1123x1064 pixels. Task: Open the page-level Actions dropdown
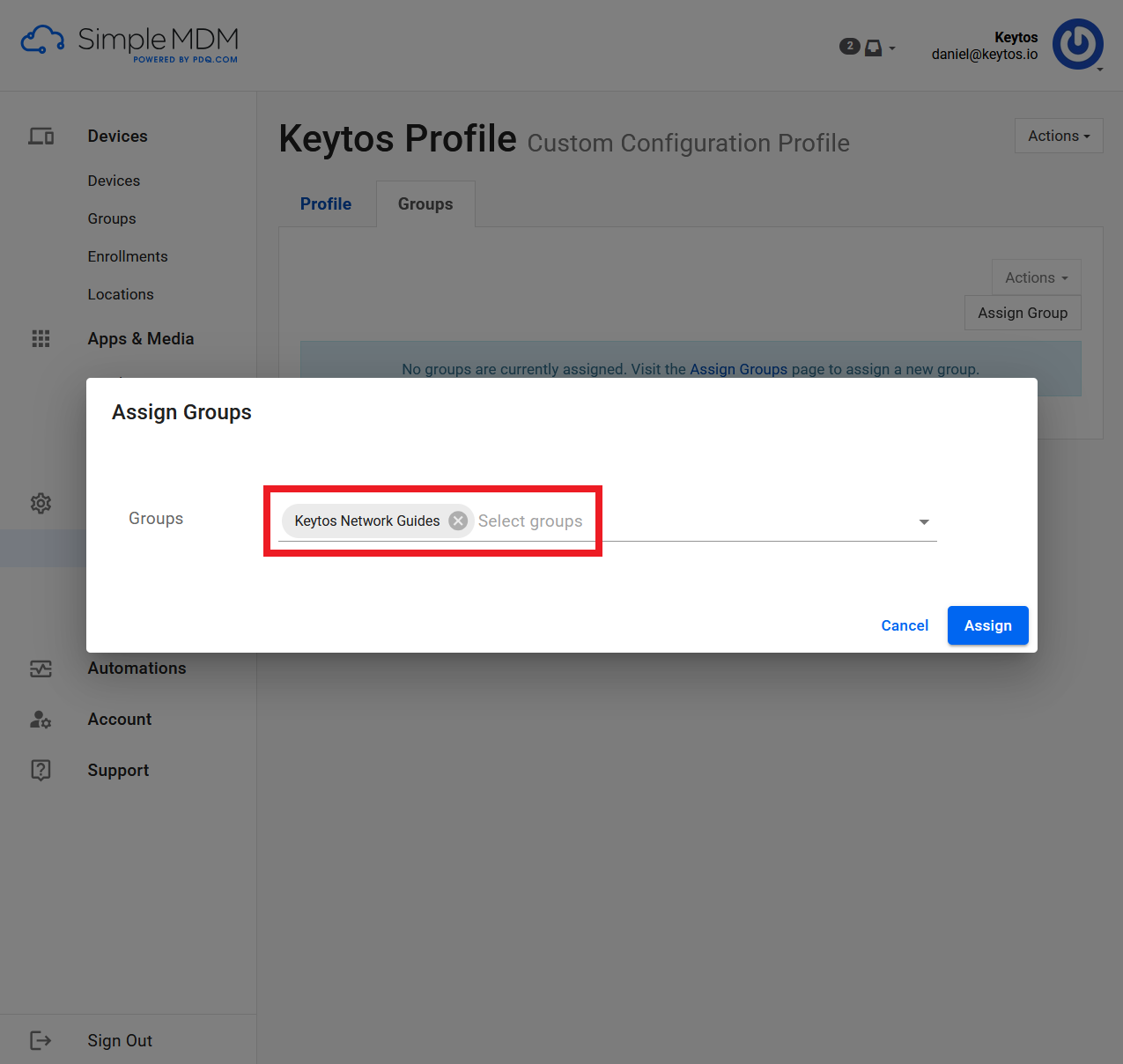[x=1059, y=136]
